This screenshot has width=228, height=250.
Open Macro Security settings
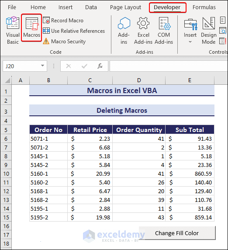pos(64,42)
